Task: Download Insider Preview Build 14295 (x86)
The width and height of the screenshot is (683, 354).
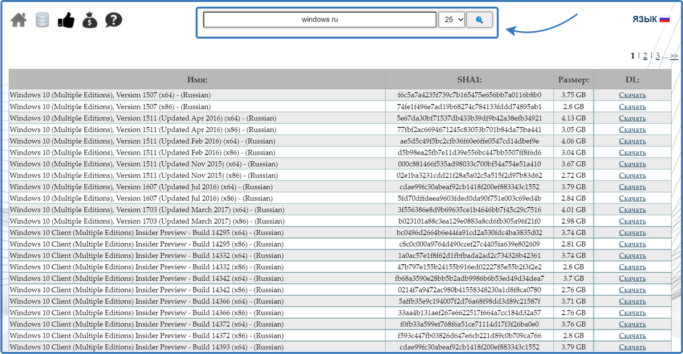Action: (632, 244)
